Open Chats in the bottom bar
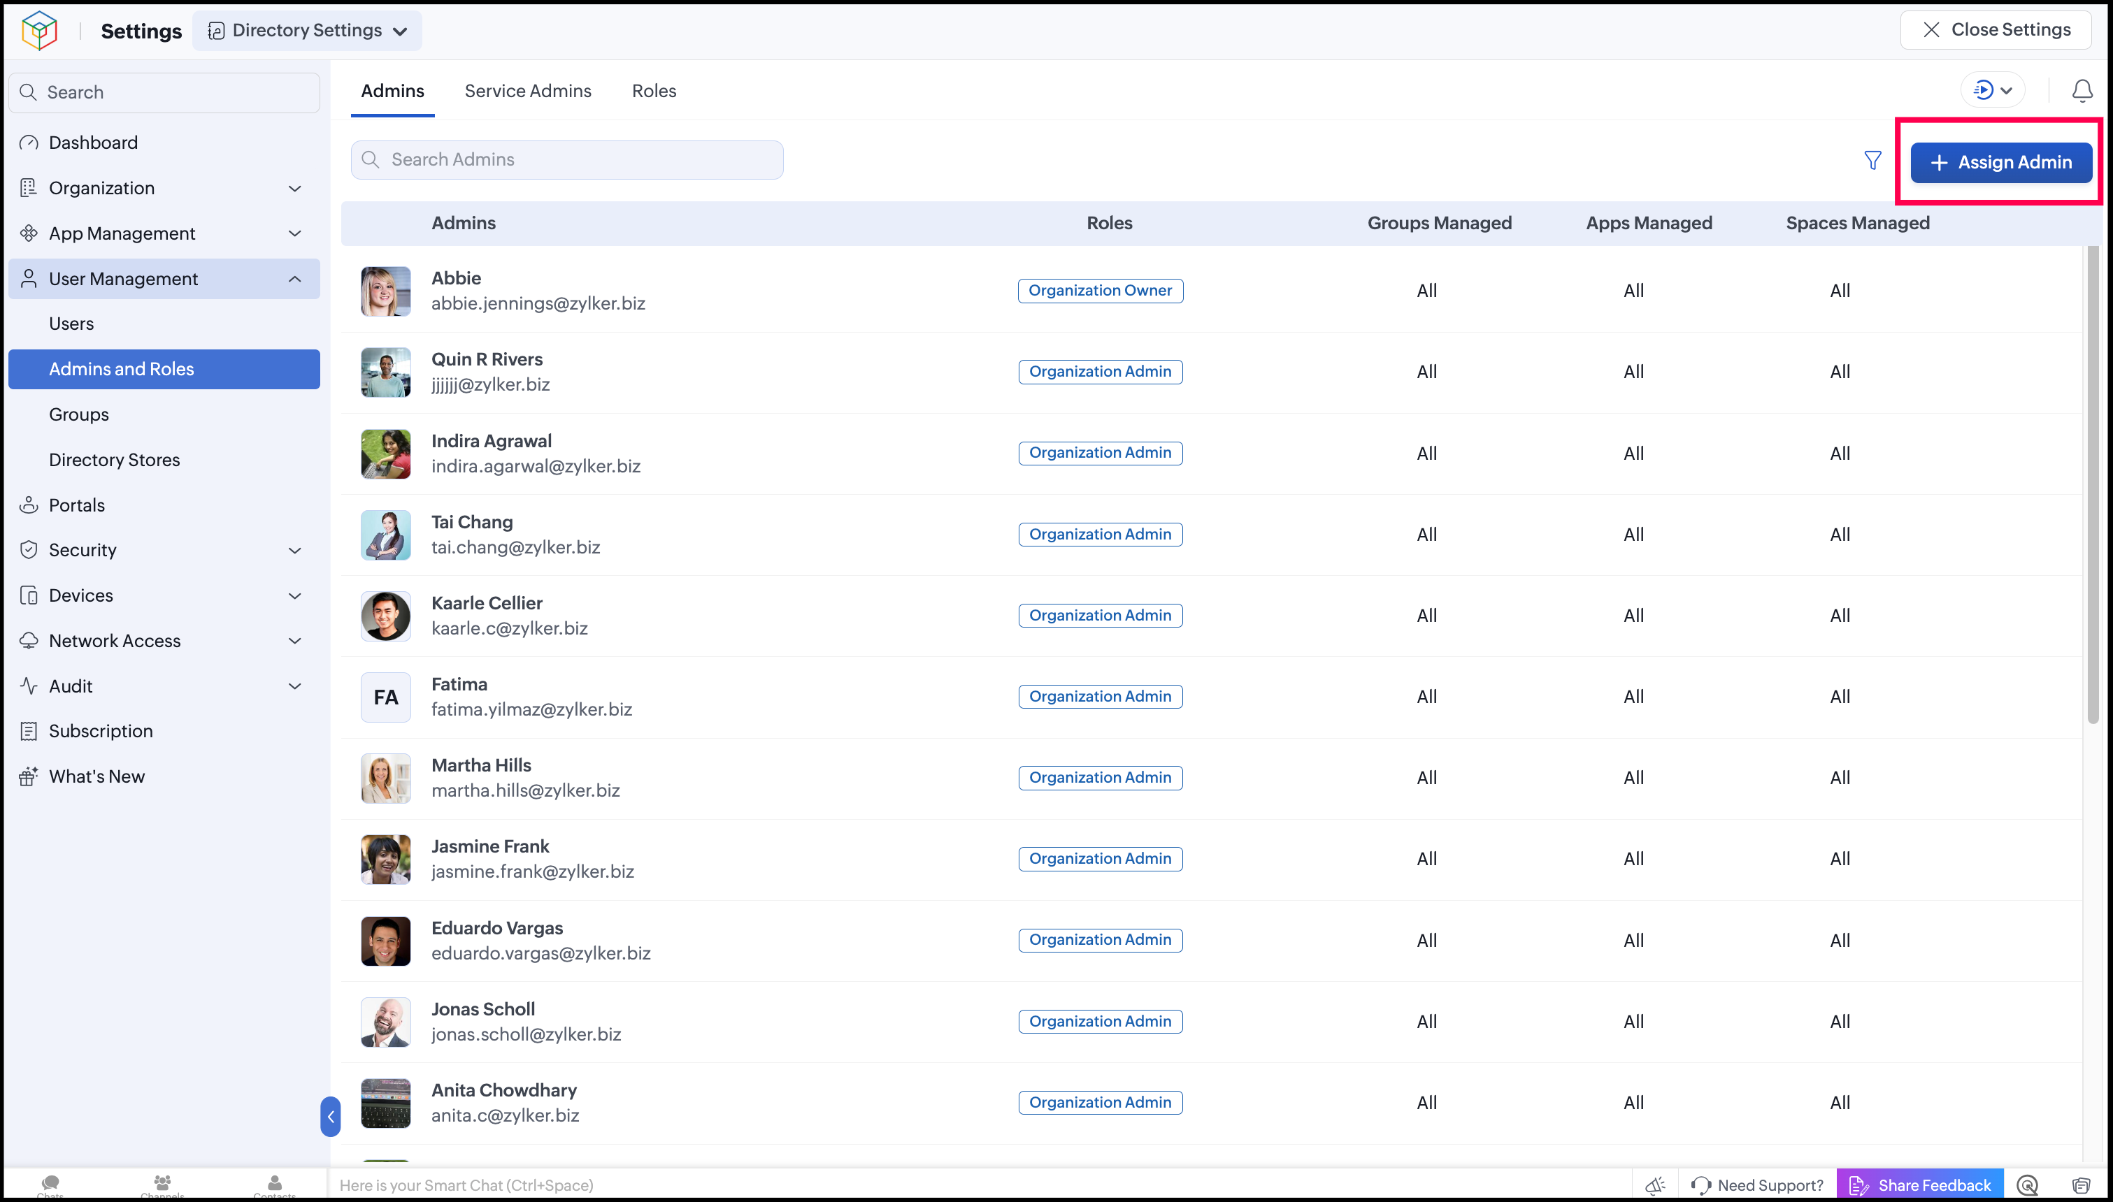This screenshot has width=2113, height=1202. [x=50, y=1187]
